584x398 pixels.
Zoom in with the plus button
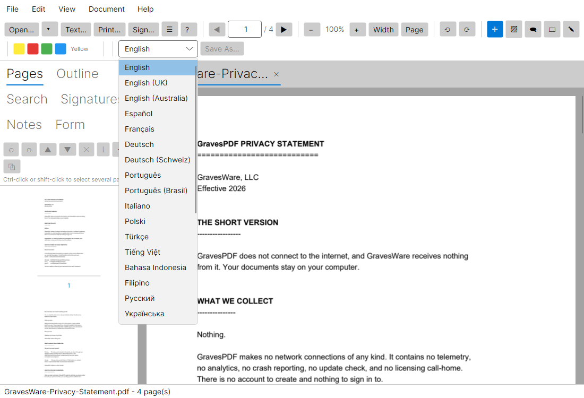tap(357, 29)
